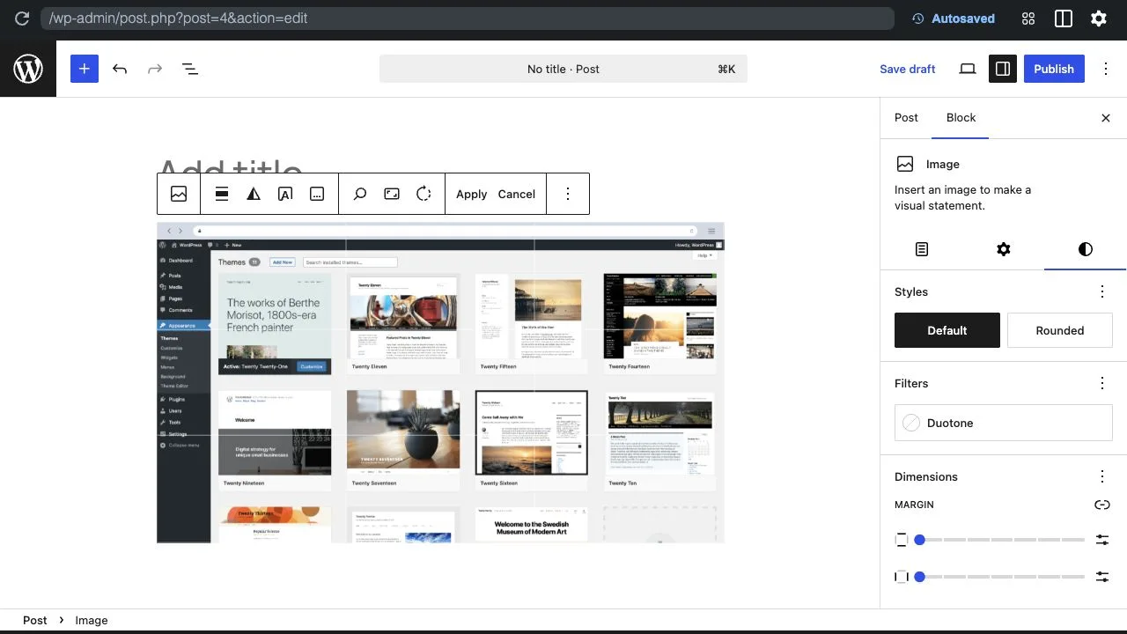This screenshot has height=634, width=1127.
Task: Open the block toolbar options menu
Action: (568, 194)
